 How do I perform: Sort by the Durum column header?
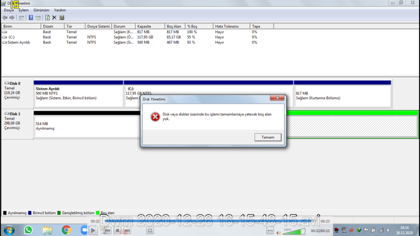coord(123,26)
